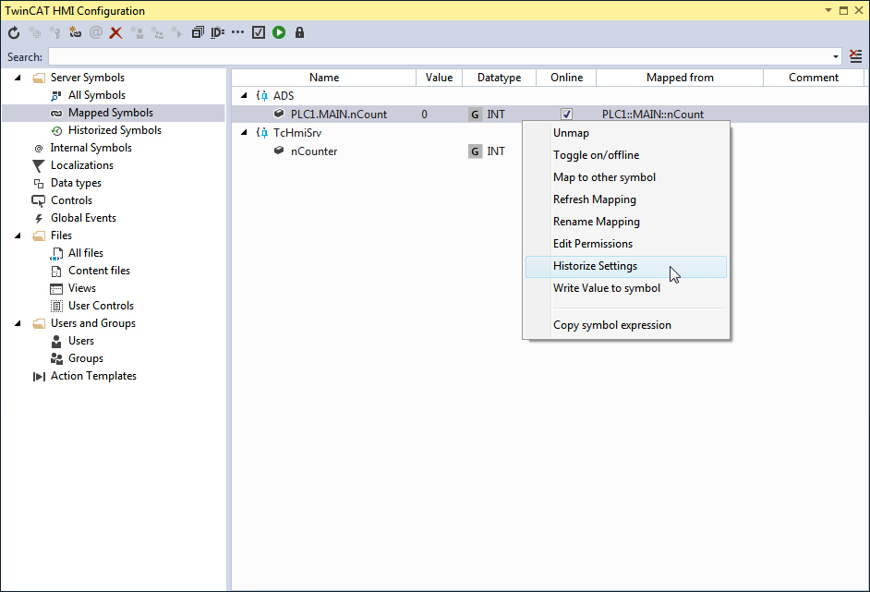Viewport: 870px width, 592px height.
Task: Choose Unmap from the context menu
Action: point(626,133)
